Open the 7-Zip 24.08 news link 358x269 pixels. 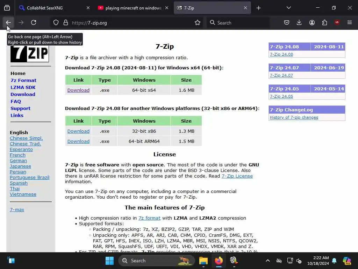click(x=281, y=54)
